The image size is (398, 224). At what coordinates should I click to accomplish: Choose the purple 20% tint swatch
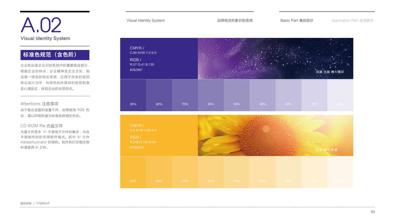pos(315,95)
